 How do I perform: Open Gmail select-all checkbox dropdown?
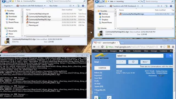pyautogui.click(x=121, y=62)
